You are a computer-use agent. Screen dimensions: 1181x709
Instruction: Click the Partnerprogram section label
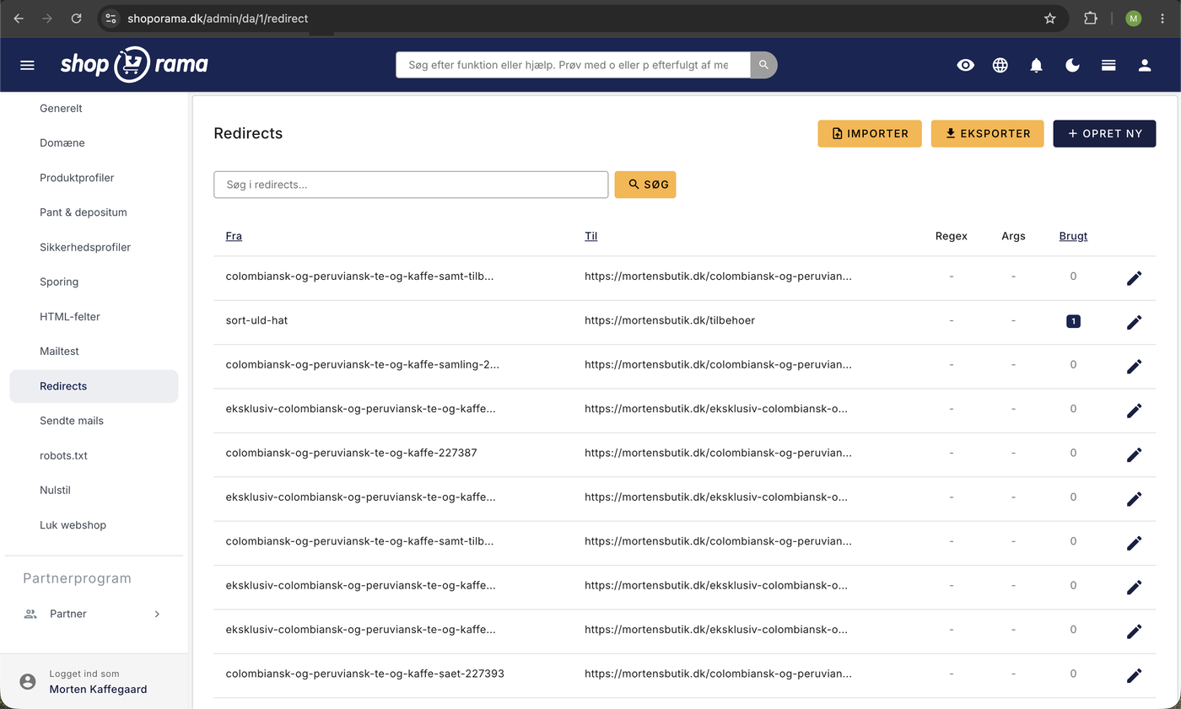[77, 578]
